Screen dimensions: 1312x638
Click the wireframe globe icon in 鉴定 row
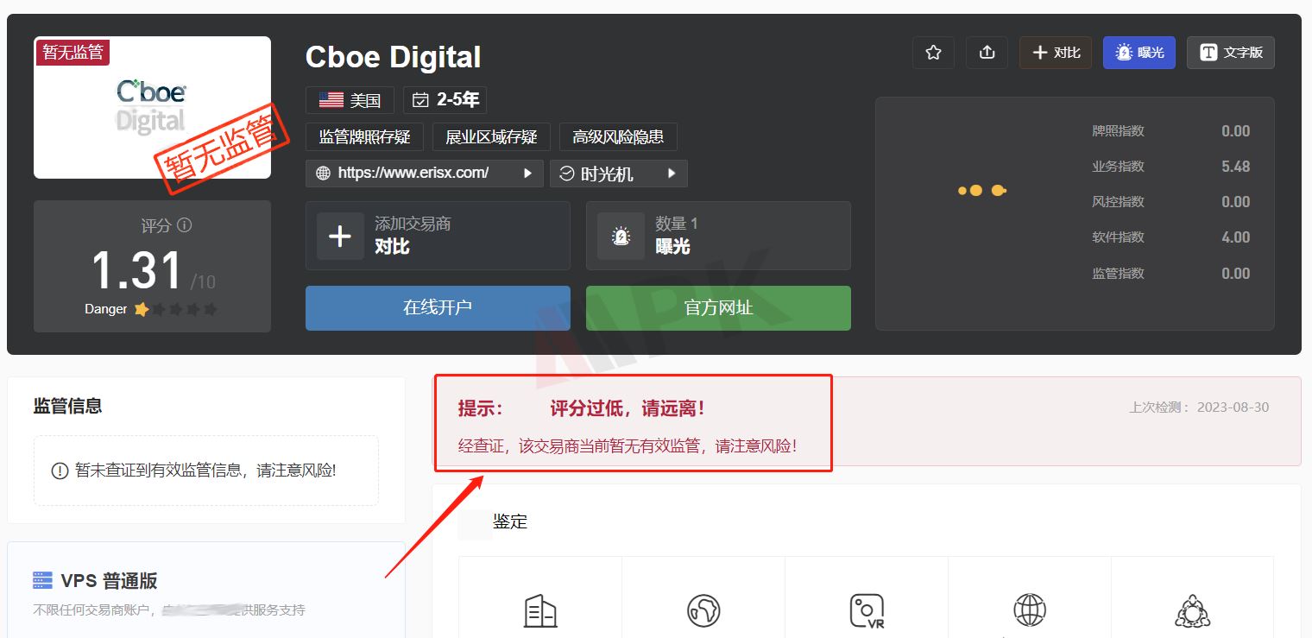coord(1030,610)
